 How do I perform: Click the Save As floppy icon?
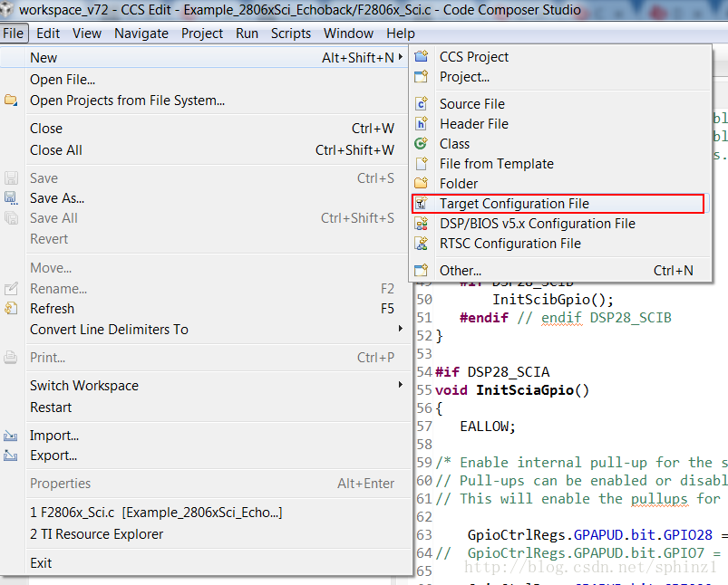point(11,198)
